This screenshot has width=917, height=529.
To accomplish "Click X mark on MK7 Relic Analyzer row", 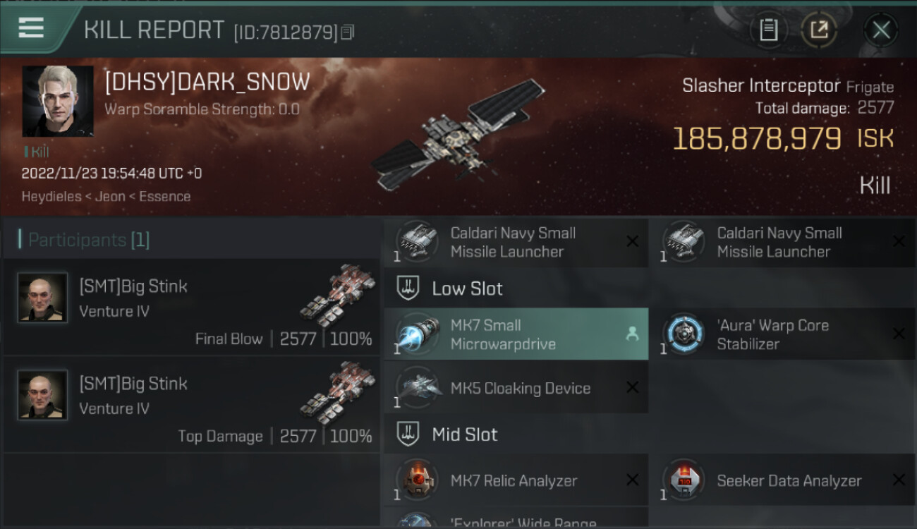I will click(x=632, y=480).
